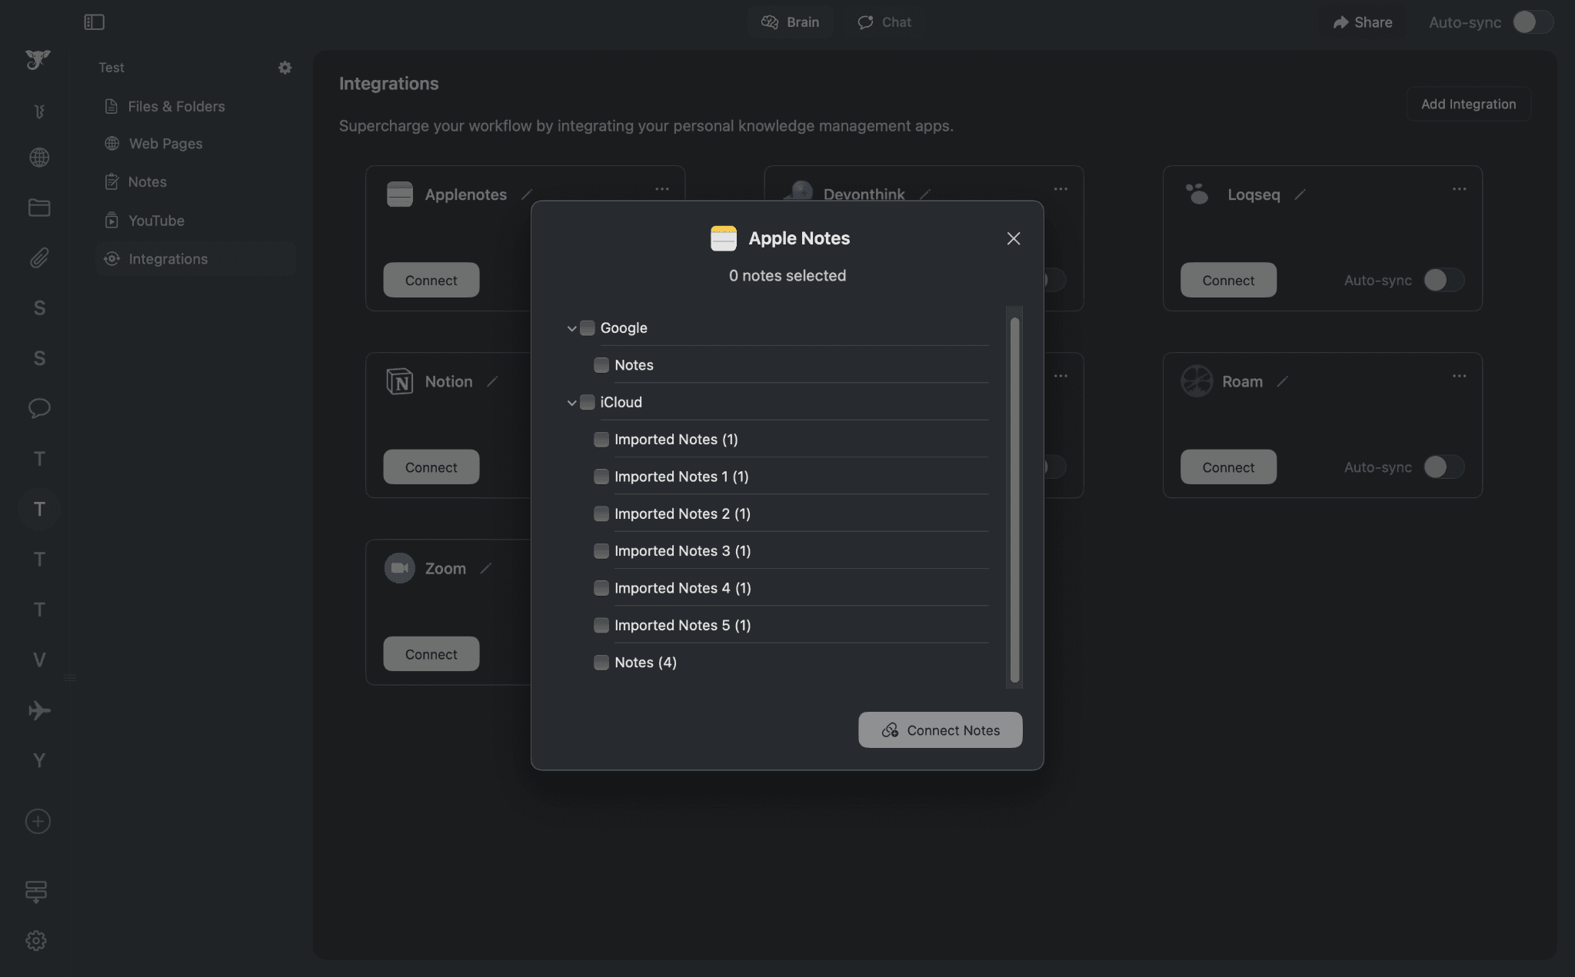
Task: Open Devonthink card more options menu
Action: click(x=1061, y=189)
